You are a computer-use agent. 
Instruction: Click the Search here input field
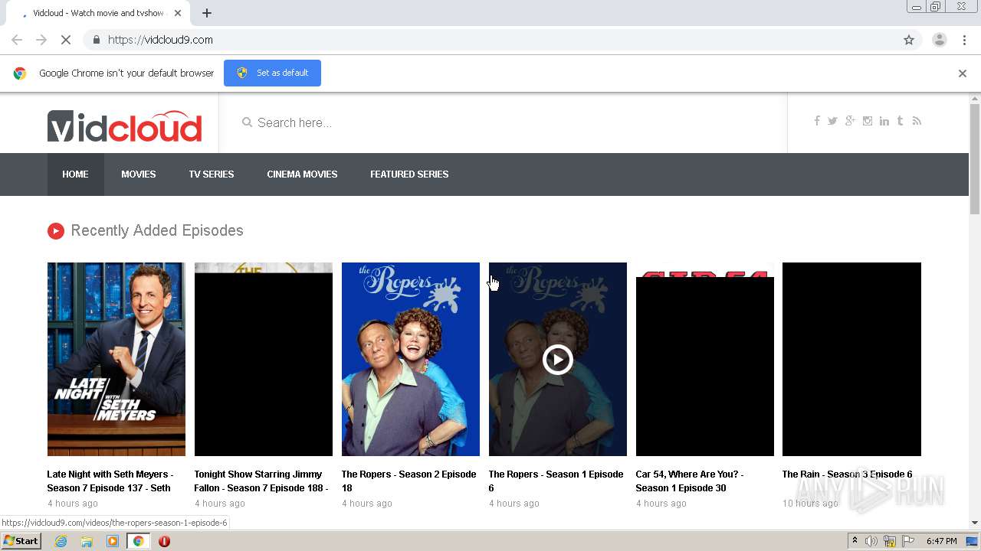513,122
